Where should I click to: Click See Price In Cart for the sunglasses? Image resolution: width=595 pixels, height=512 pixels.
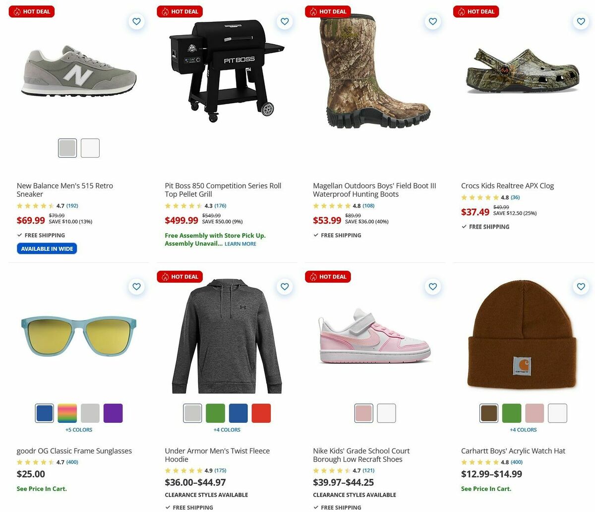[x=42, y=489]
